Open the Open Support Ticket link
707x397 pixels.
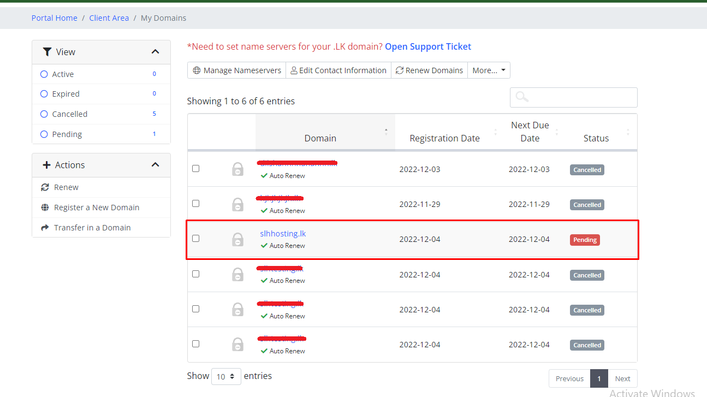(x=428, y=47)
